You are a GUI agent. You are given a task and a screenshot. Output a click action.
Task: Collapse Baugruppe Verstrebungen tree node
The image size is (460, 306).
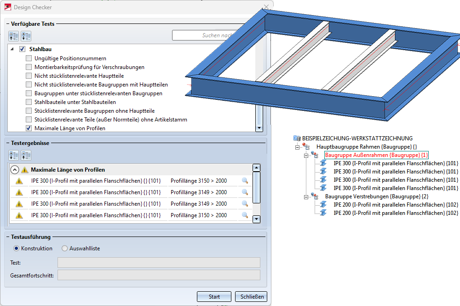pos(305,196)
